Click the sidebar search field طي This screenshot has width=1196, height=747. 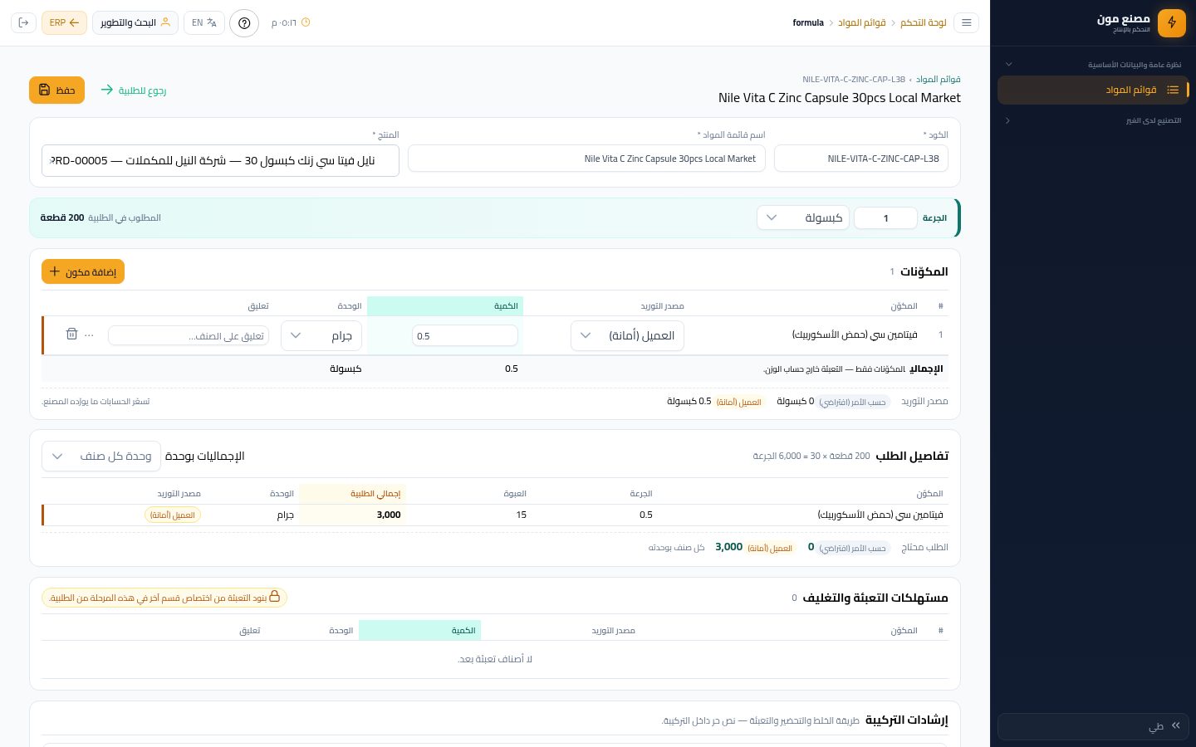click(1093, 726)
